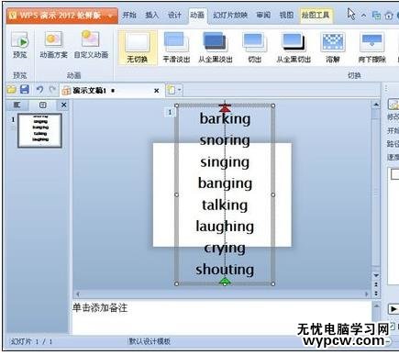Click the 预览 preview play icon
This screenshot has height=355, width=399.
coord(20,40)
